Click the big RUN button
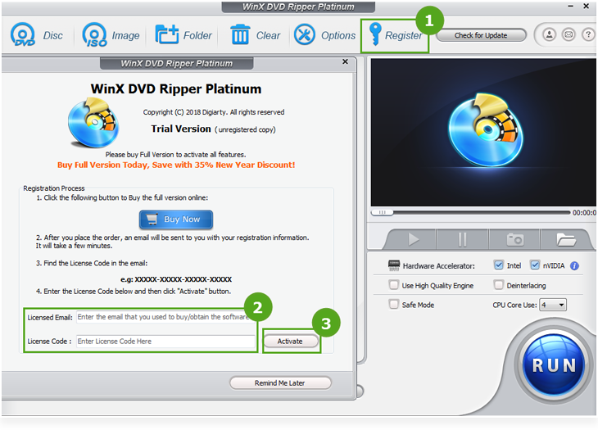The width and height of the screenshot is (598, 430). point(554,364)
